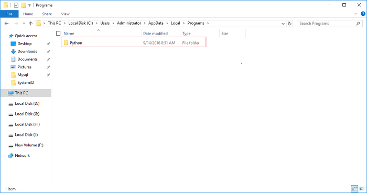Switch to the Home ribbon tab
Viewport: 367px width, 193px height.
click(28, 14)
